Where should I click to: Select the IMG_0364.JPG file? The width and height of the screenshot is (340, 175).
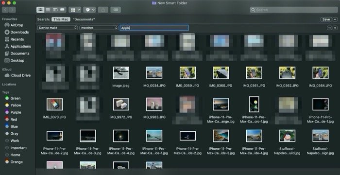tap(320, 73)
